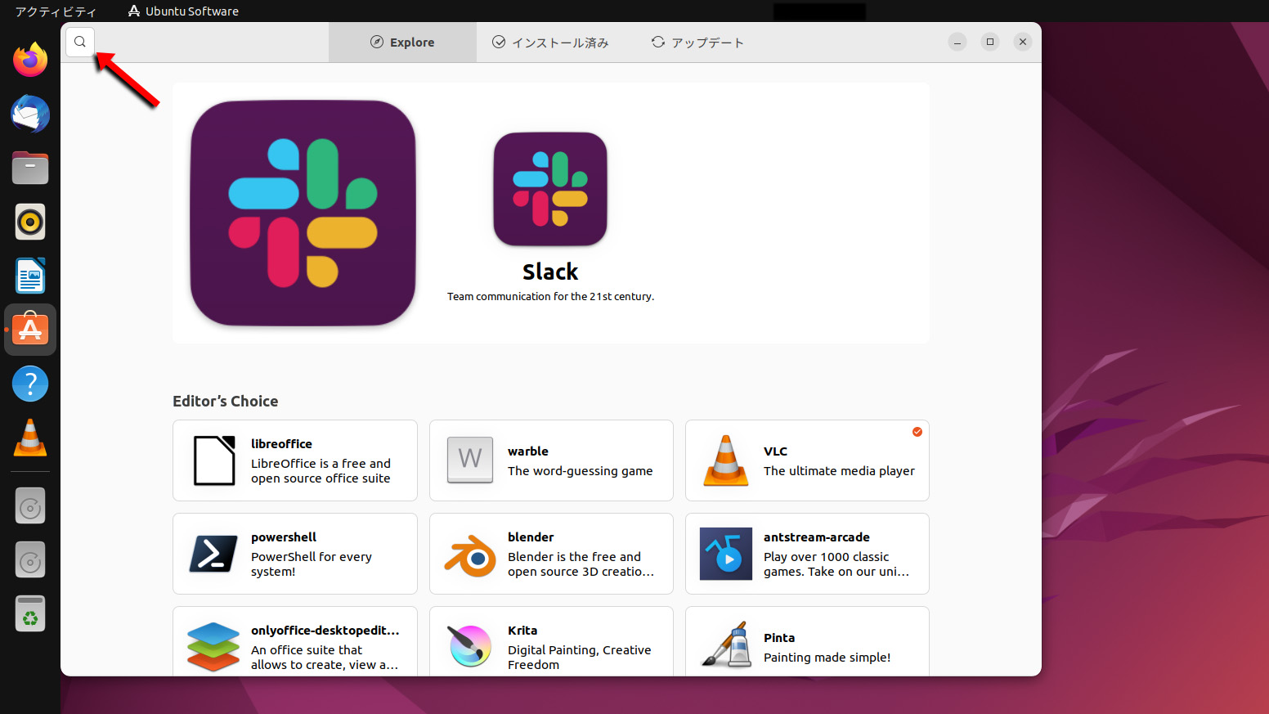Click the libreoffice document icon

click(214, 460)
